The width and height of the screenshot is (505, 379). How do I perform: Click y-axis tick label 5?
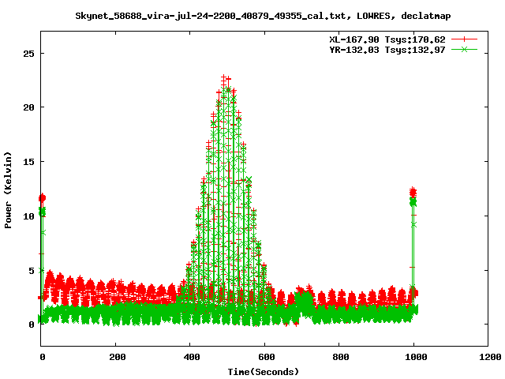32,270
